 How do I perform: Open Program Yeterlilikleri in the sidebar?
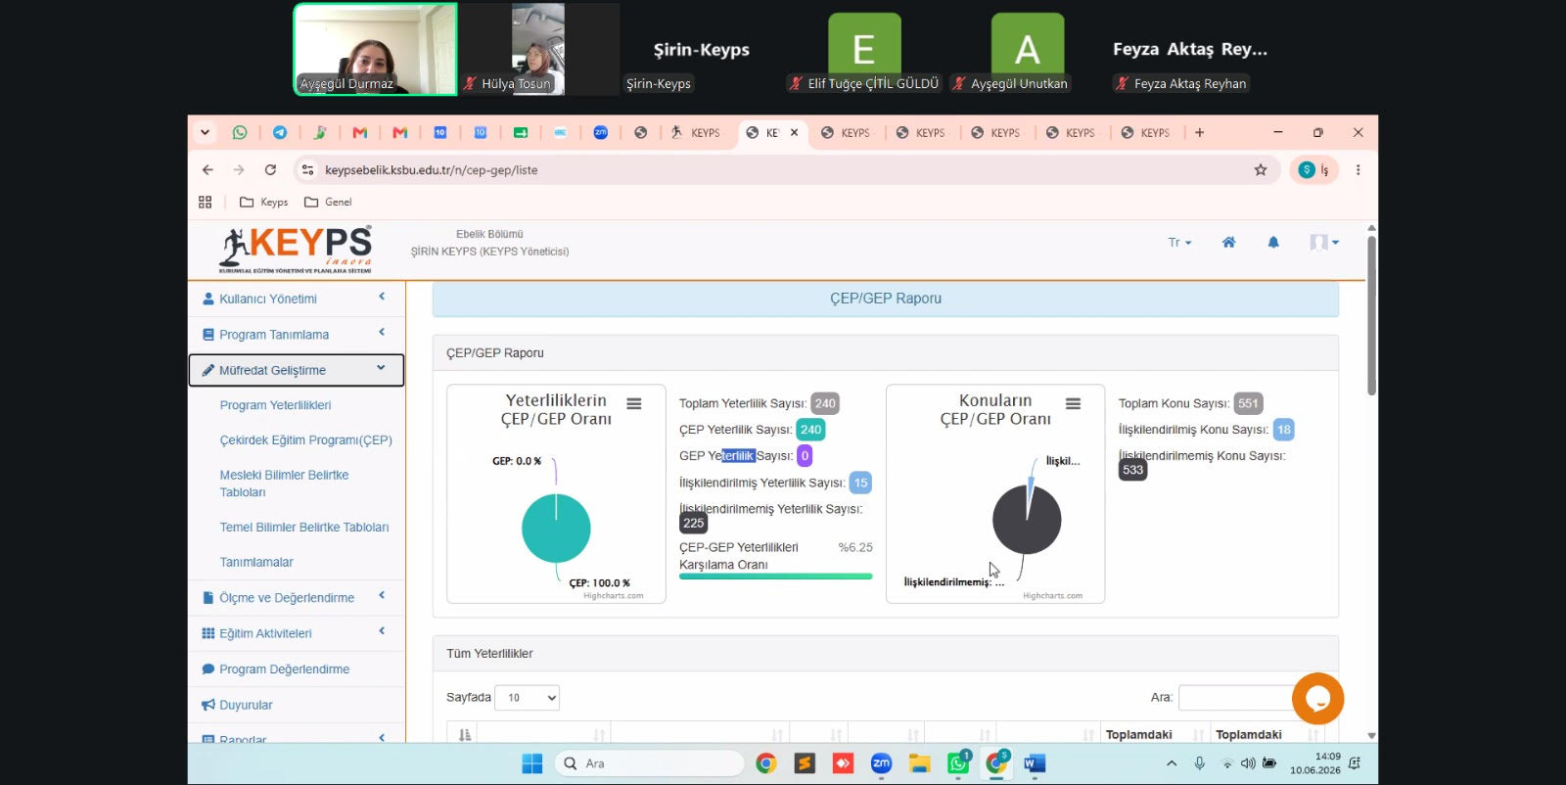click(x=275, y=405)
